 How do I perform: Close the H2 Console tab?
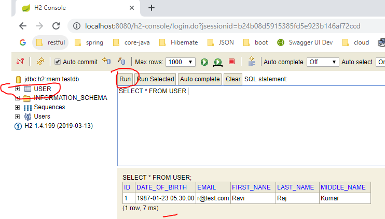pyautogui.click(x=132, y=8)
